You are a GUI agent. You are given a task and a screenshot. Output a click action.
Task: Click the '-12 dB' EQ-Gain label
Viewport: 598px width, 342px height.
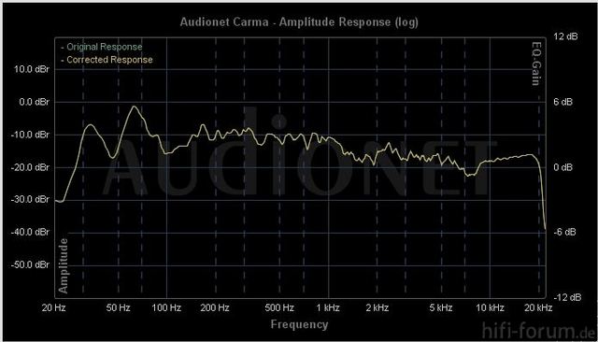[567, 297]
